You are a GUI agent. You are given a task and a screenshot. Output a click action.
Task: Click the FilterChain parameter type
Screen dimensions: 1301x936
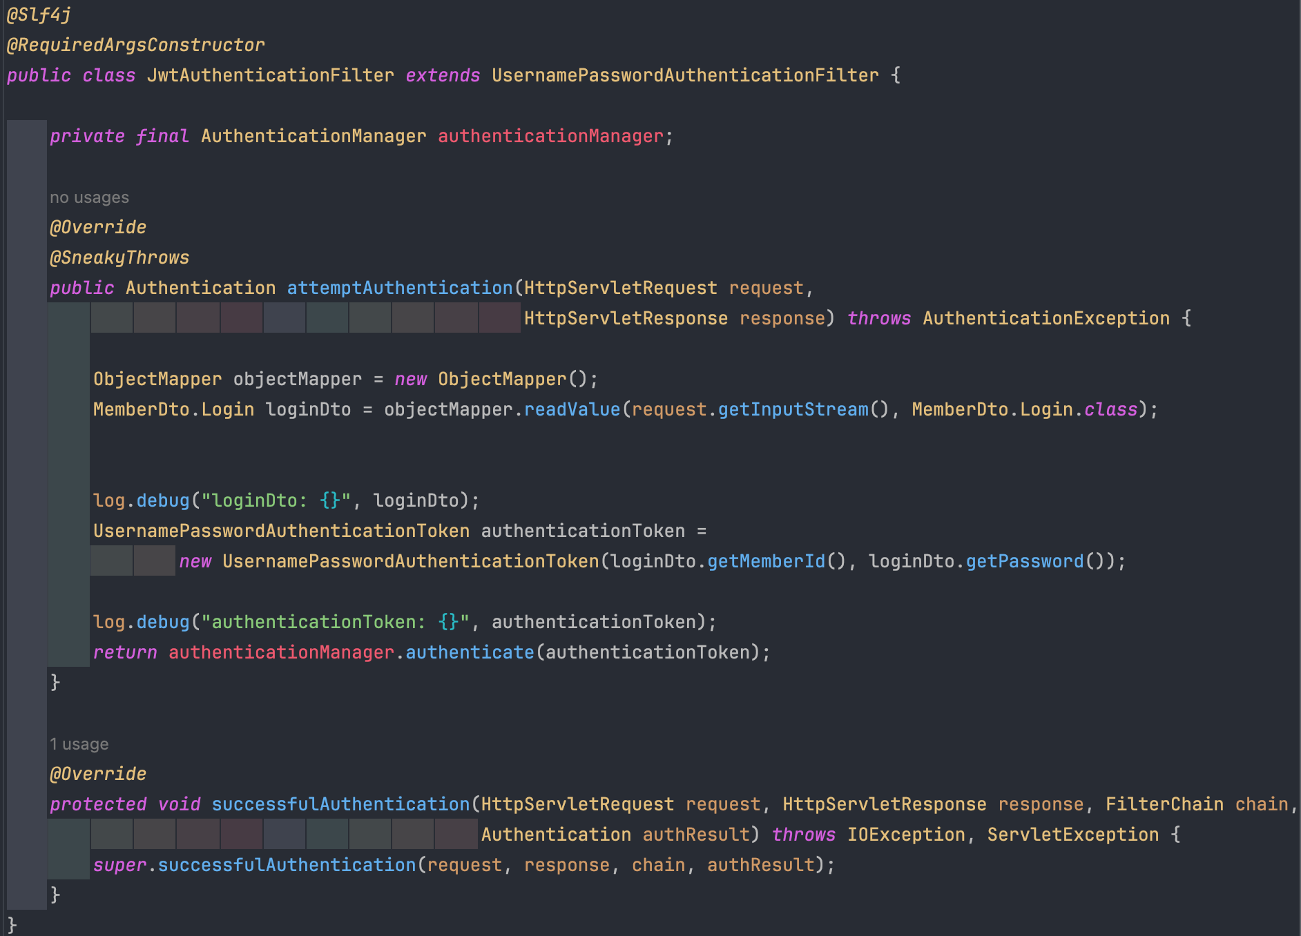1164,804
